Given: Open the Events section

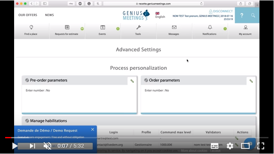Looking at the screenshot, I should 103,31.
